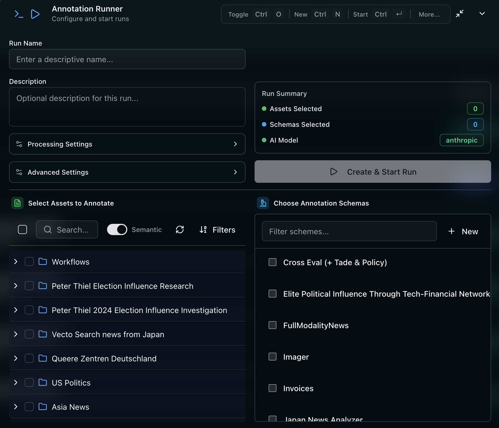Click the green document icon next to Select Assets
Image resolution: width=499 pixels, height=428 pixels.
(17, 203)
